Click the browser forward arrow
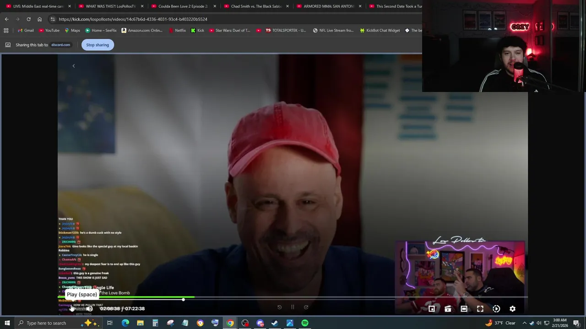Viewport: 586px width, 329px height. (x=17, y=19)
